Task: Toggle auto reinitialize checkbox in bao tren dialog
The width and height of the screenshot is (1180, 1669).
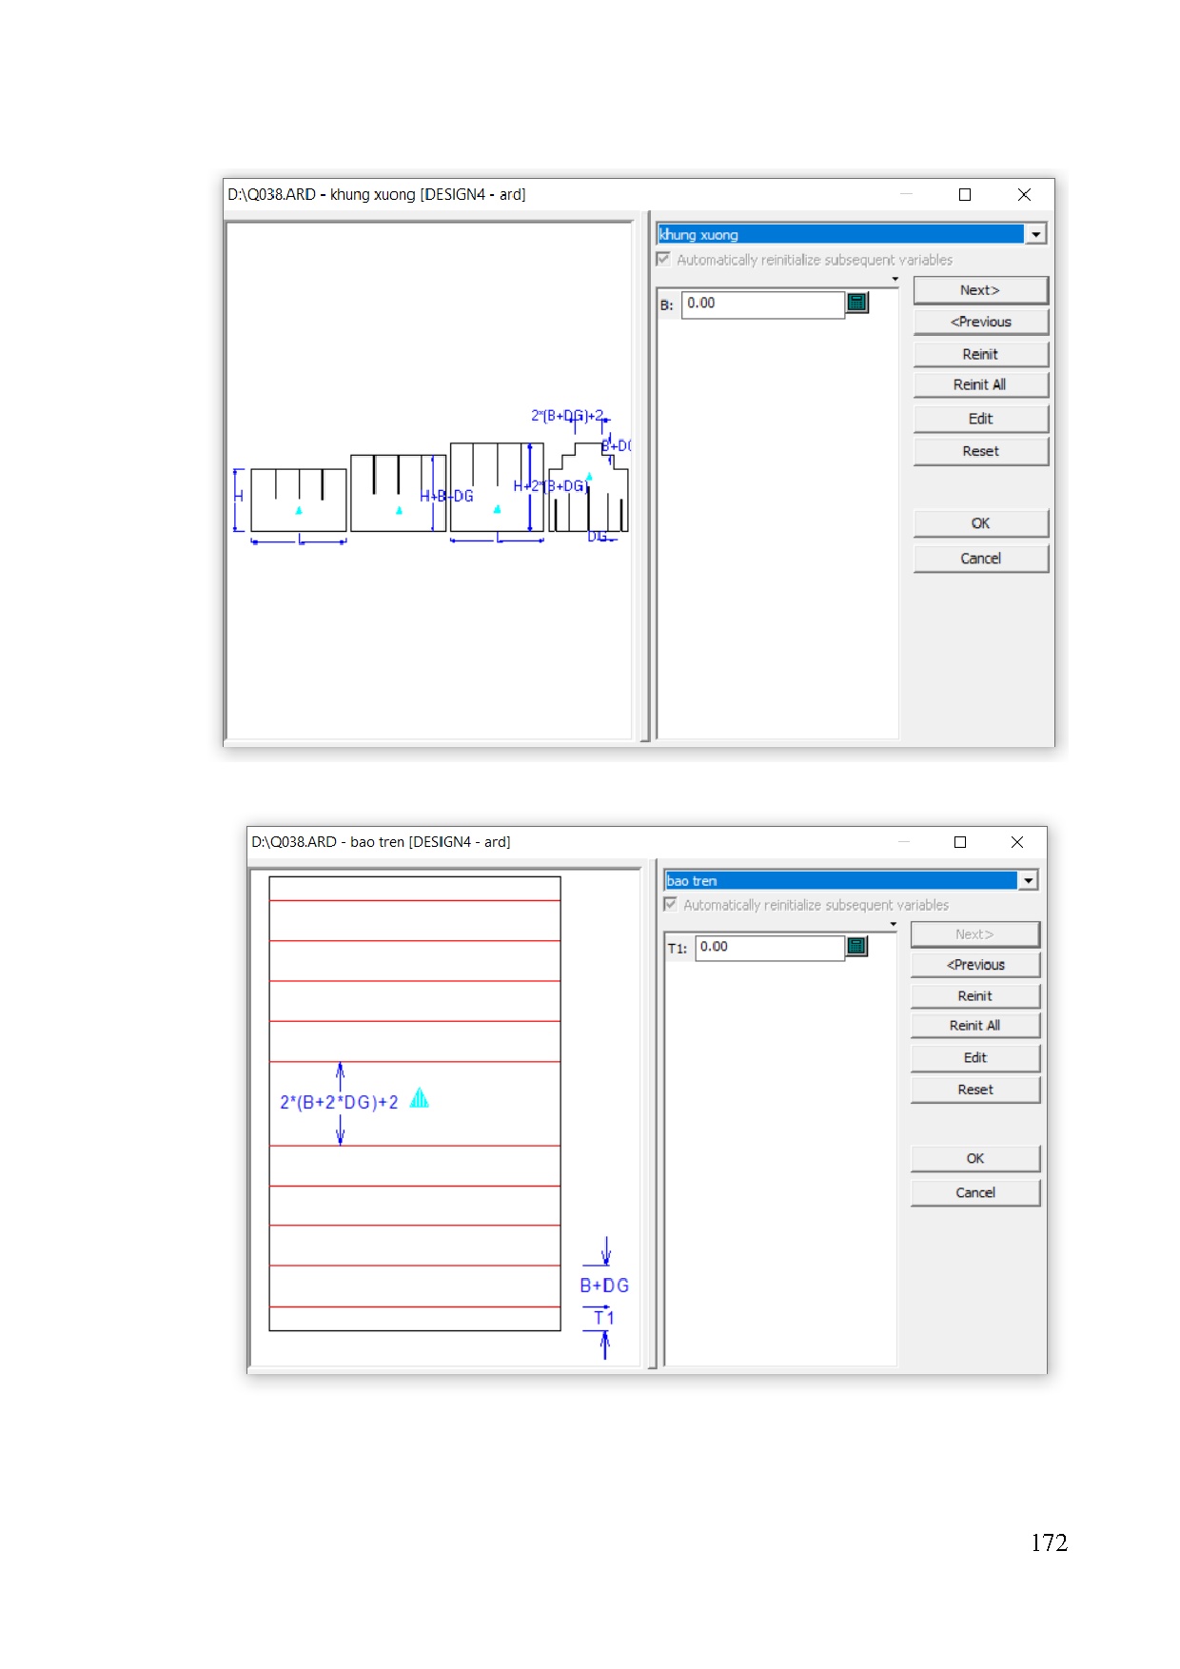Action: tap(671, 905)
